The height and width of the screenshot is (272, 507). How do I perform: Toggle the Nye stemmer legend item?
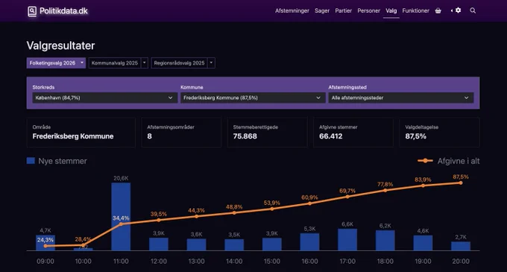point(57,161)
